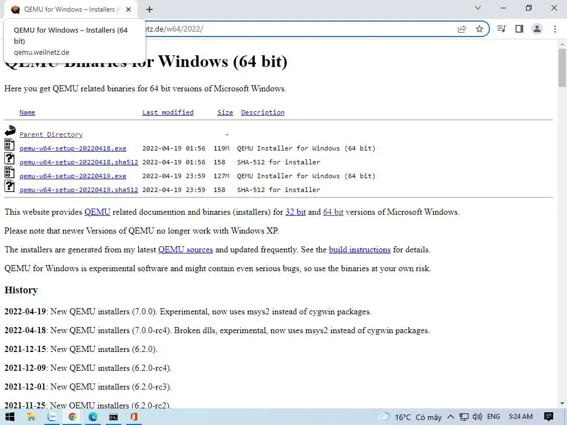Sort listing by Name column

tap(27, 112)
